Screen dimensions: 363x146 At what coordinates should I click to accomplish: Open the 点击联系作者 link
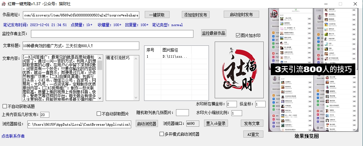13,136
